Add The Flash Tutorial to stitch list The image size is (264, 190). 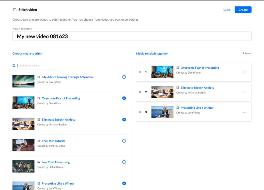pyautogui.click(x=124, y=141)
